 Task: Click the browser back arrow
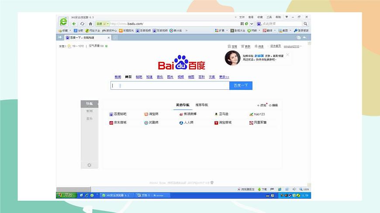click(74, 24)
